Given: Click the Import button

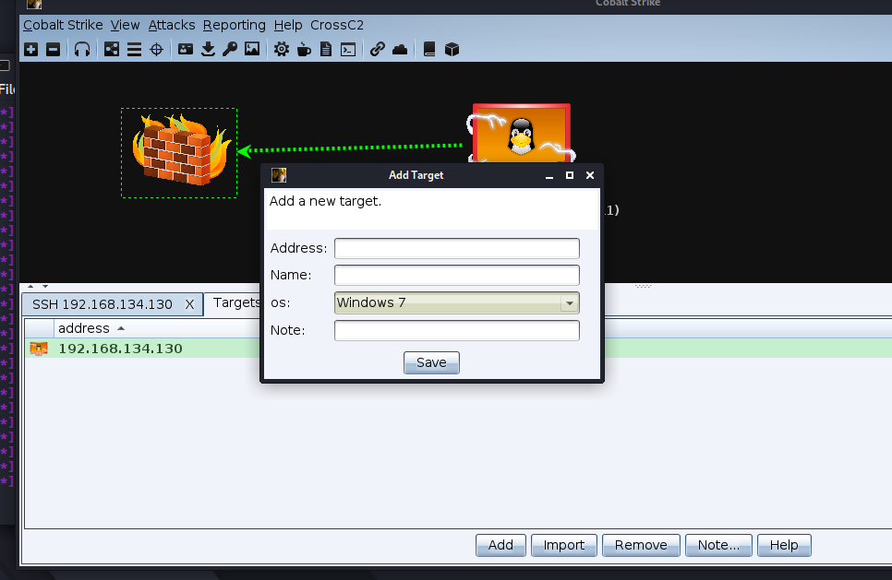Looking at the screenshot, I should click(x=564, y=545).
